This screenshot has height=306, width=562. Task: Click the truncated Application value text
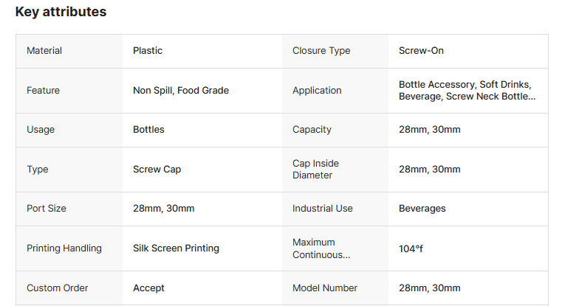[x=467, y=91]
